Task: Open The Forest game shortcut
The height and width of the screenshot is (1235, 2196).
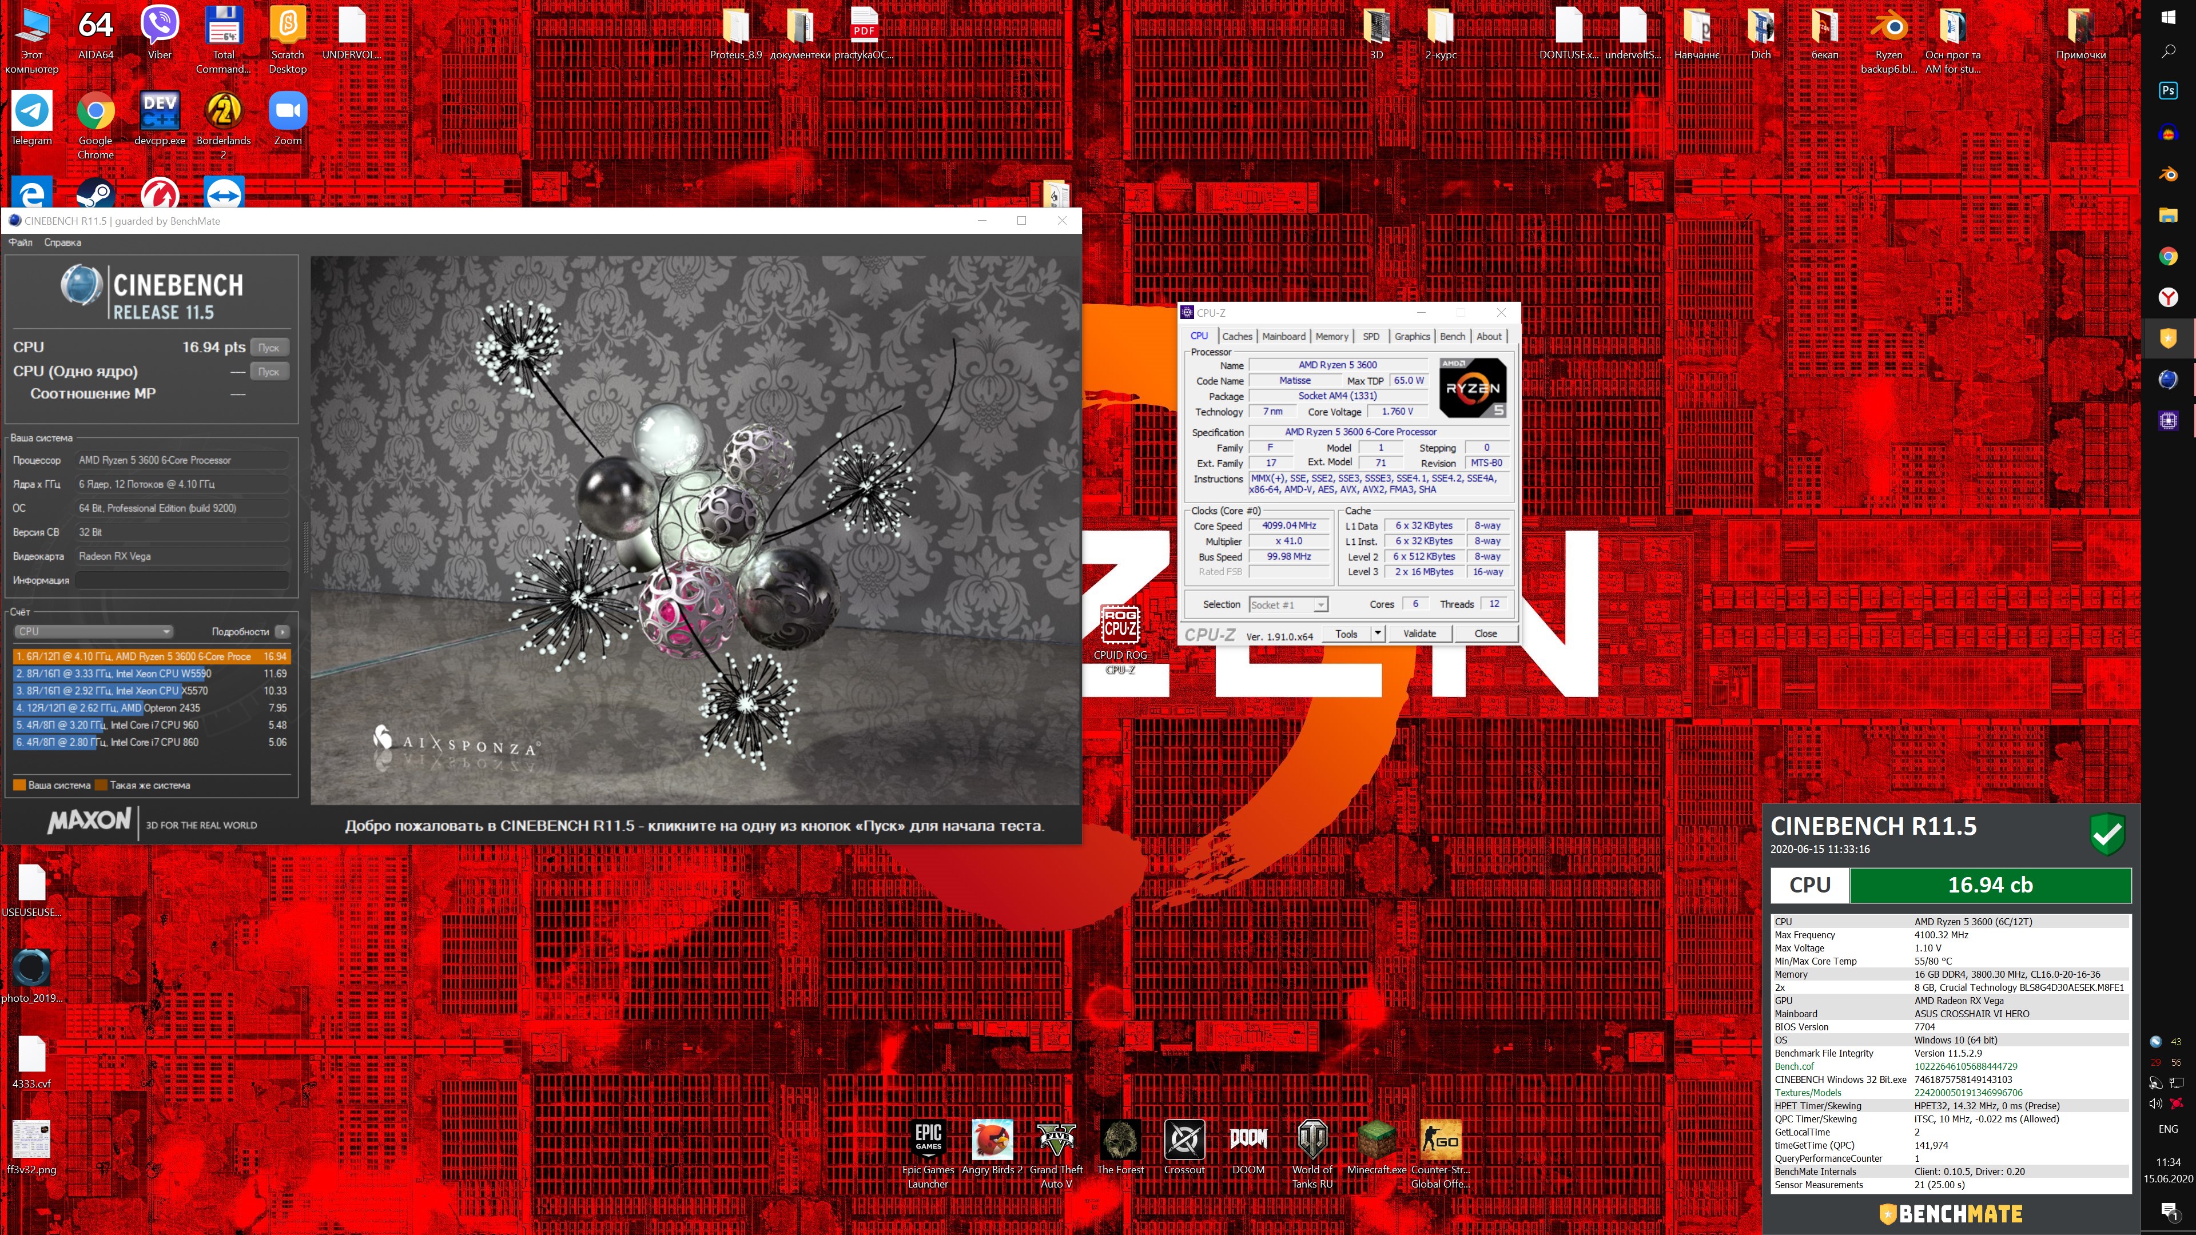Action: click(x=1120, y=1147)
